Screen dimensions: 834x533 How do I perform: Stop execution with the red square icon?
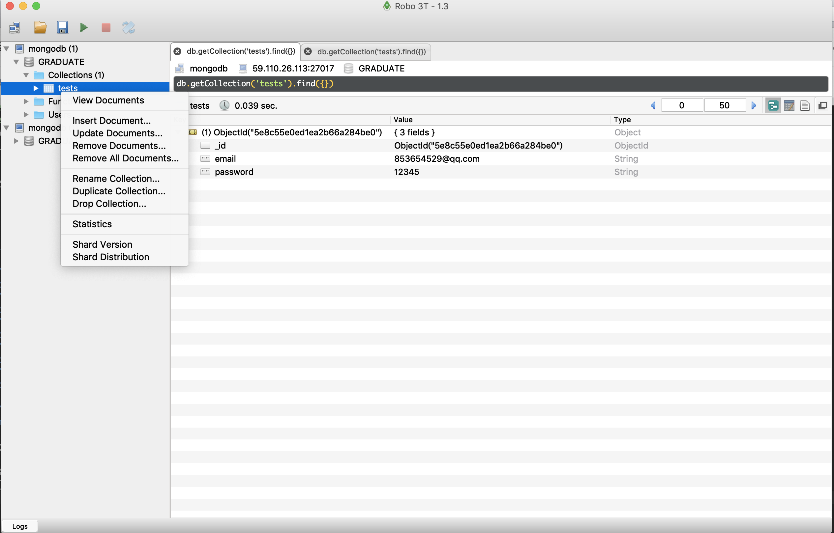pyautogui.click(x=106, y=27)
